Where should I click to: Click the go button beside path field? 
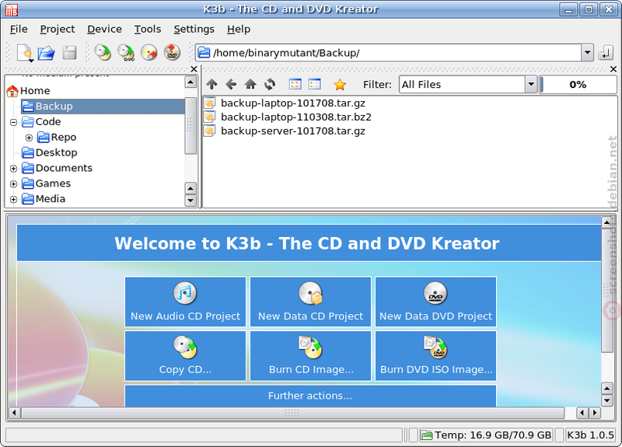coord(606,53)
